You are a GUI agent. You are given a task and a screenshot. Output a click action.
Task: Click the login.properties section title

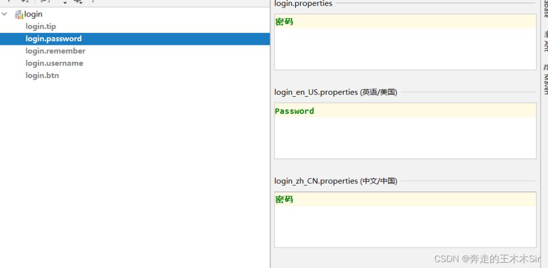[303, 4]
